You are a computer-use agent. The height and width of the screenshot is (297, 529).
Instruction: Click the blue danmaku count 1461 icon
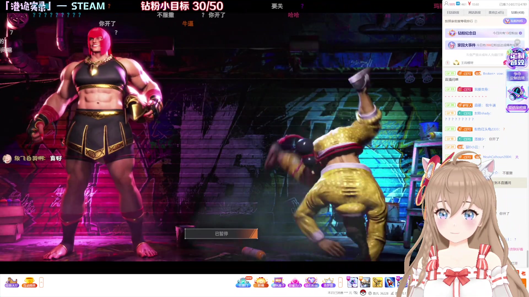coord(461,4)
